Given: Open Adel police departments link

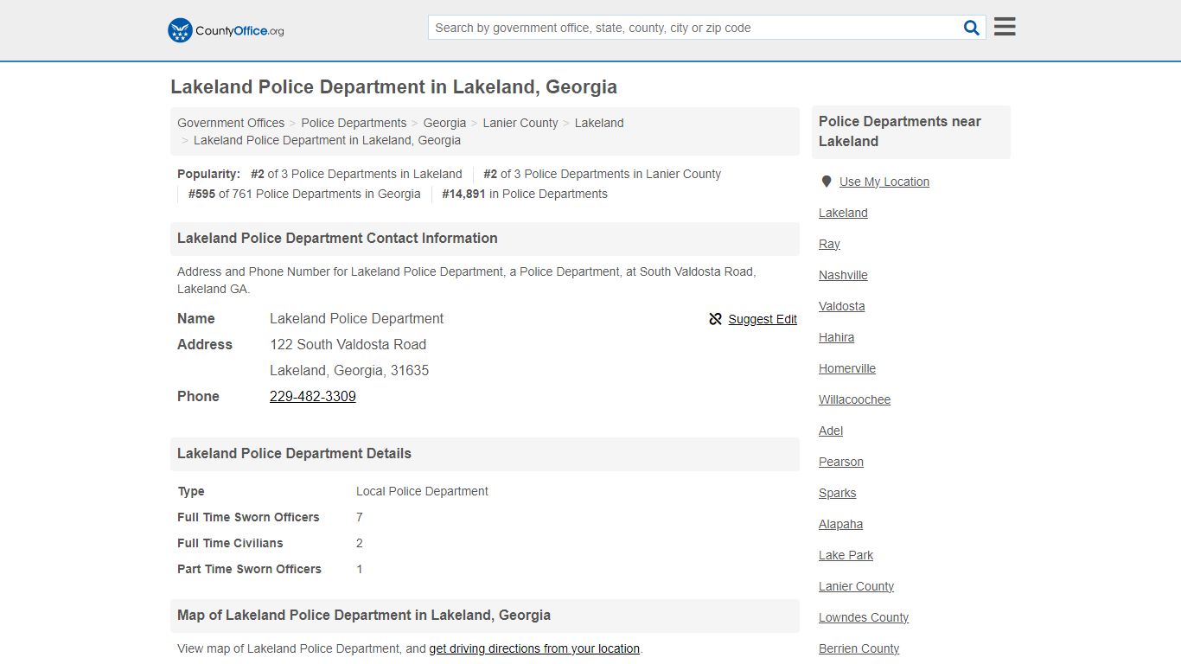Looking at the screenshot, I should coord(831,431).
